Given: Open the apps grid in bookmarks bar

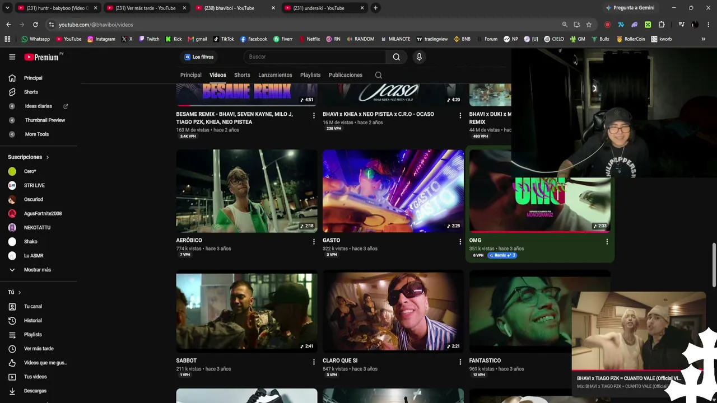Looking at the screenshot, I should 7,39.
